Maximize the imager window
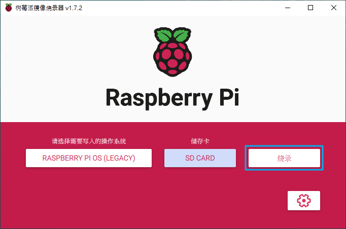This screenshot has height=229, width=346. 310,8
